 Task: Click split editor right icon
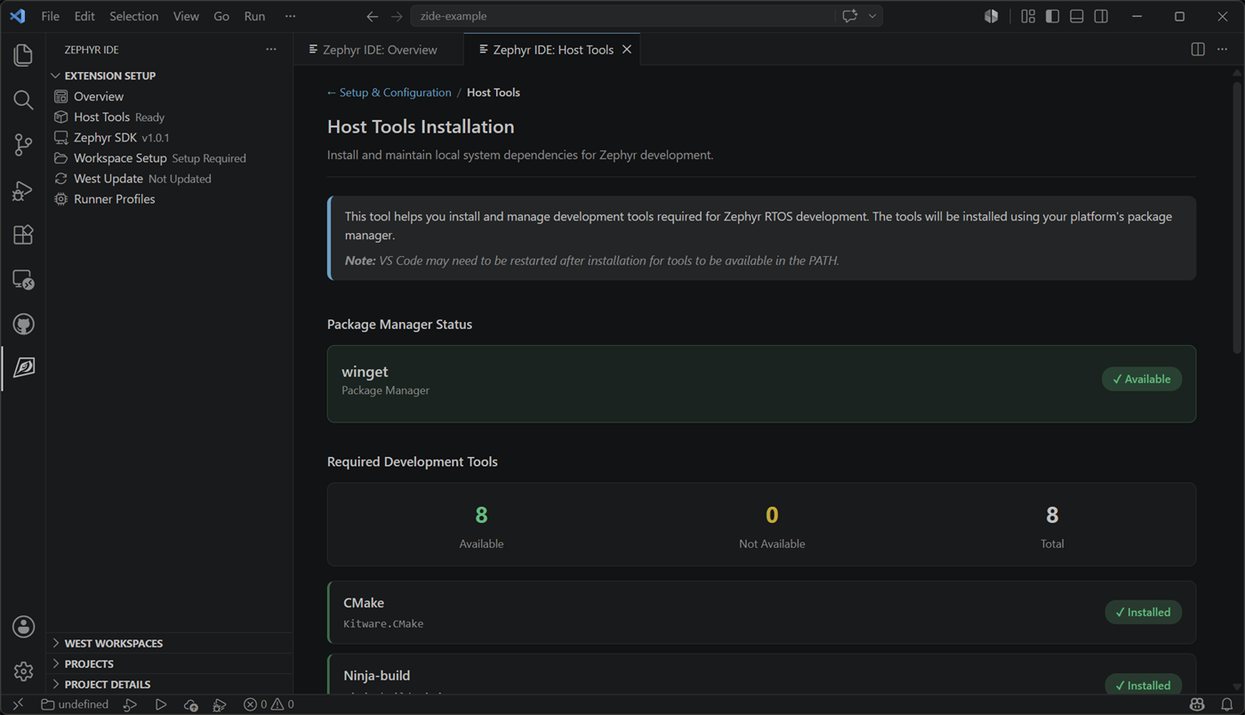1198,49
